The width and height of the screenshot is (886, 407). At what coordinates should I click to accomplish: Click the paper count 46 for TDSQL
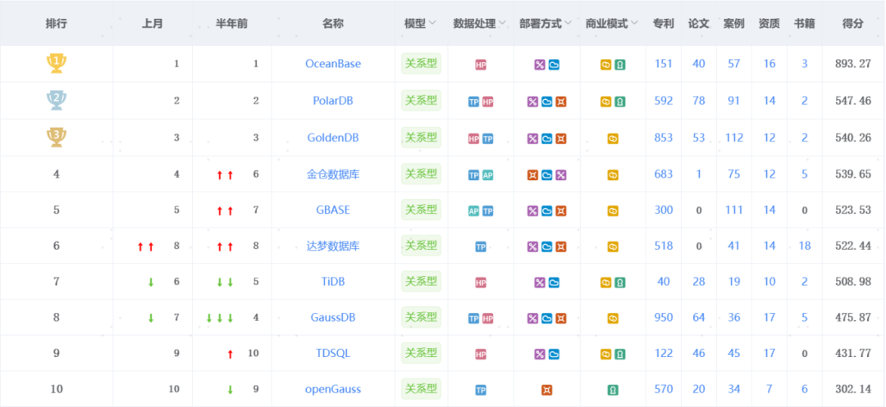click(699, 354)
